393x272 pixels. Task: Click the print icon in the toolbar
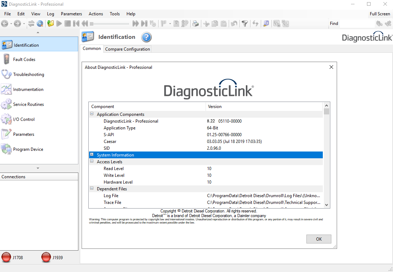(195, 24)
